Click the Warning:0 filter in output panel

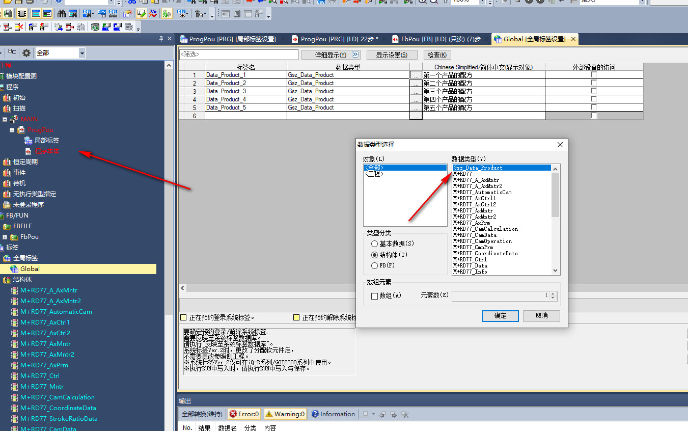[285, 414]
